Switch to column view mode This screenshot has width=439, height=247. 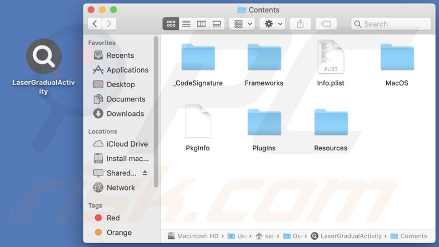click(202, 23)
